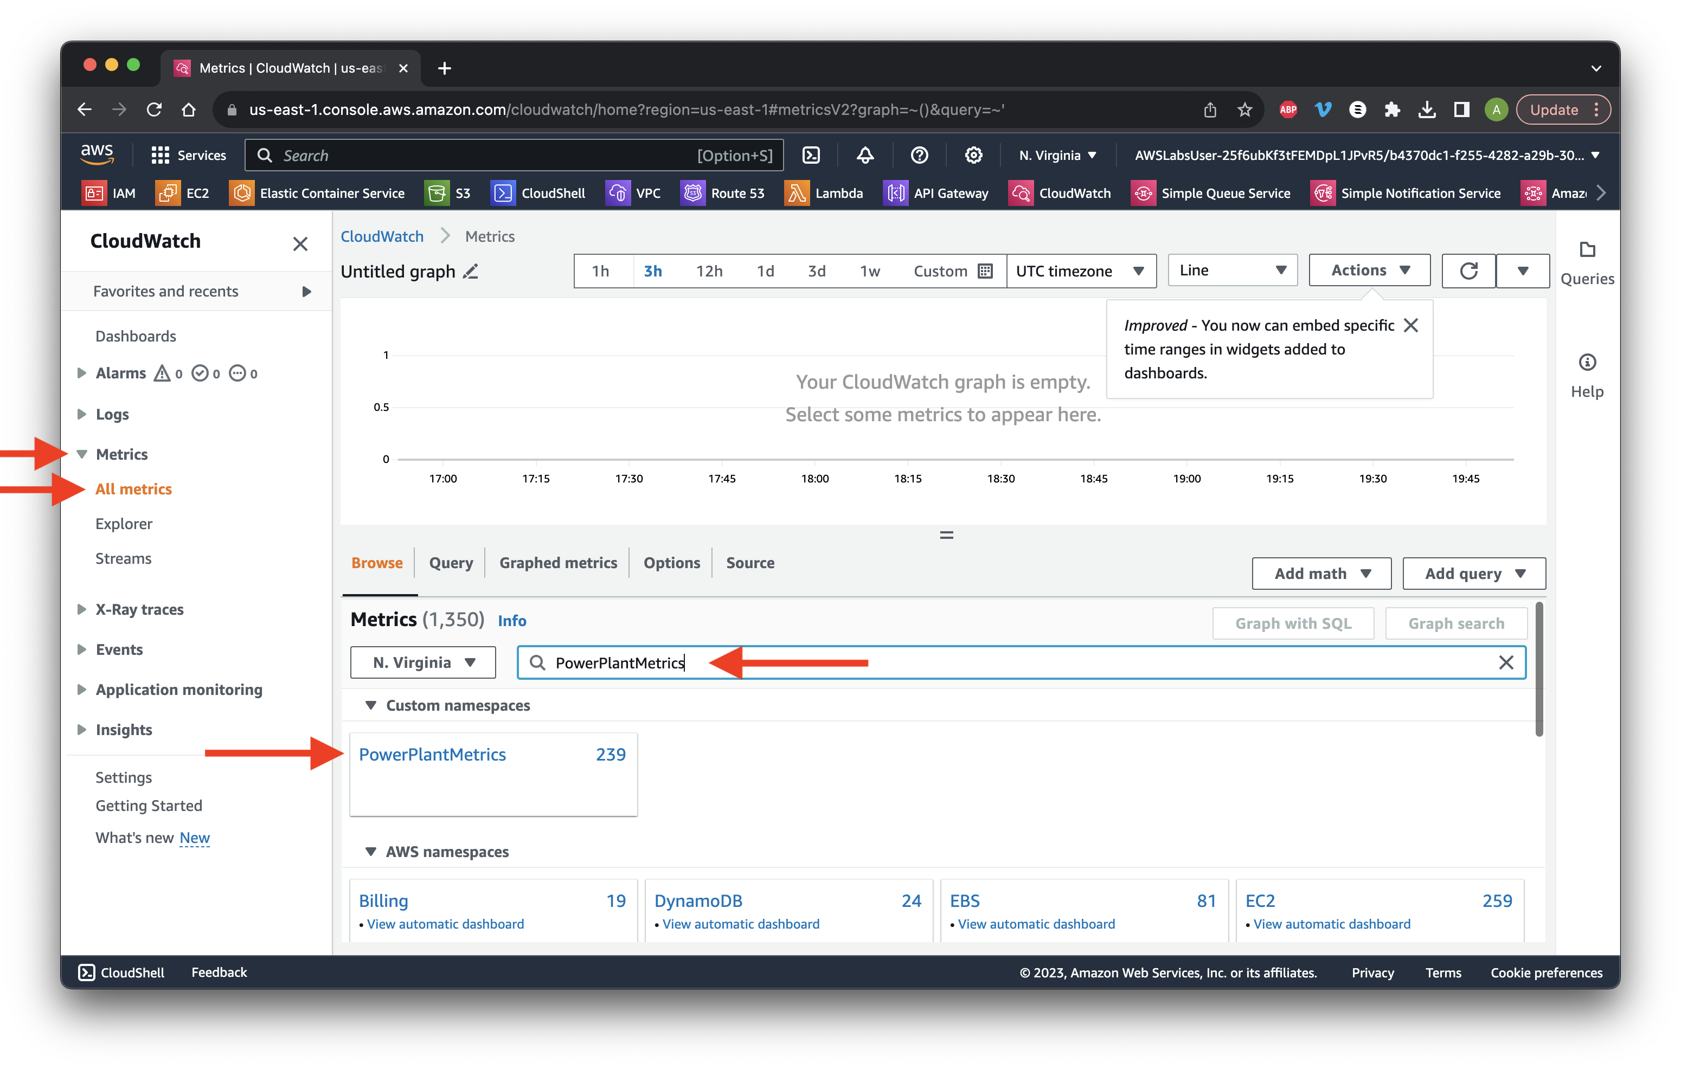This screenshot has height=1069, width=1681.
Task: Switch to the Options tab
Action: tap(671, 562)
